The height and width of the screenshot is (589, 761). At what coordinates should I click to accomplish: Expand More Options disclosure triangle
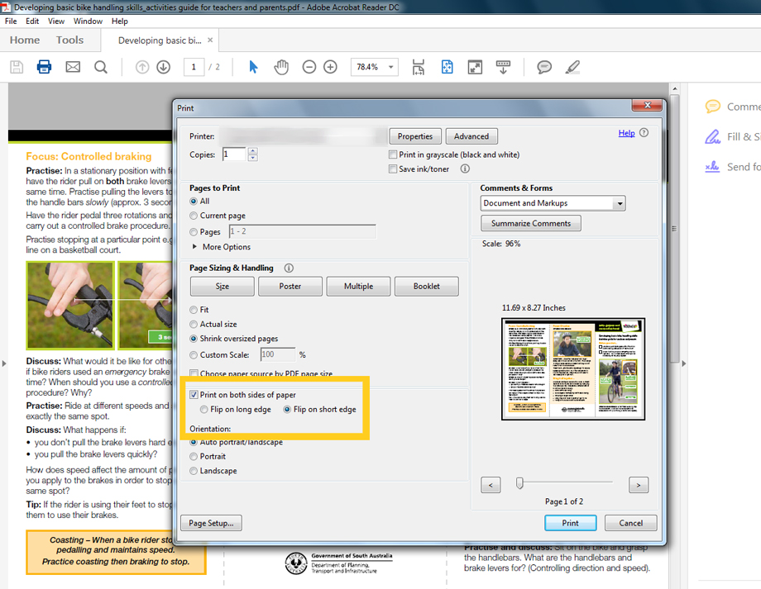[194, 247]
